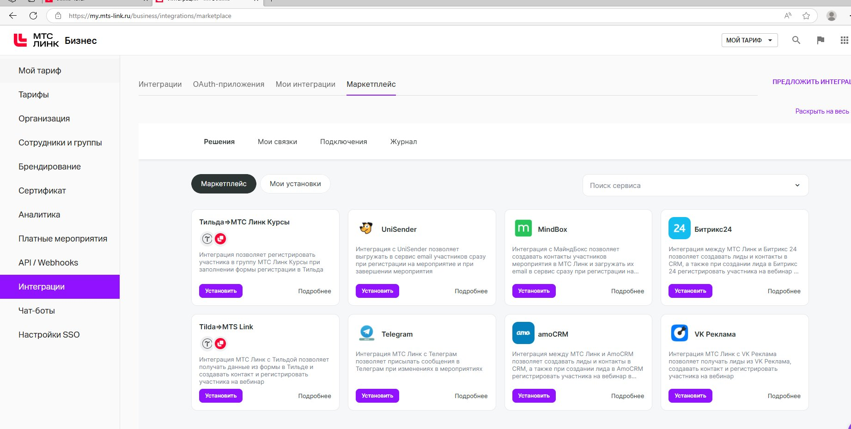Screen dimensions: 851x429
Task: Click the amoCRM logo icon
Action: point(523,333)
